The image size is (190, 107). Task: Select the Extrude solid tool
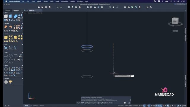11,16
